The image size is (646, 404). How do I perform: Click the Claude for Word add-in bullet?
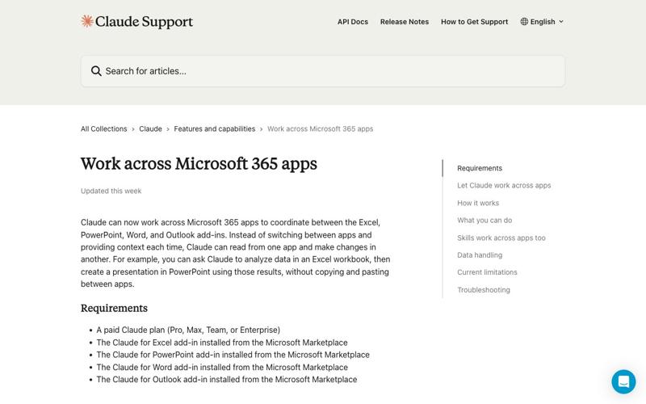point(222,367)
